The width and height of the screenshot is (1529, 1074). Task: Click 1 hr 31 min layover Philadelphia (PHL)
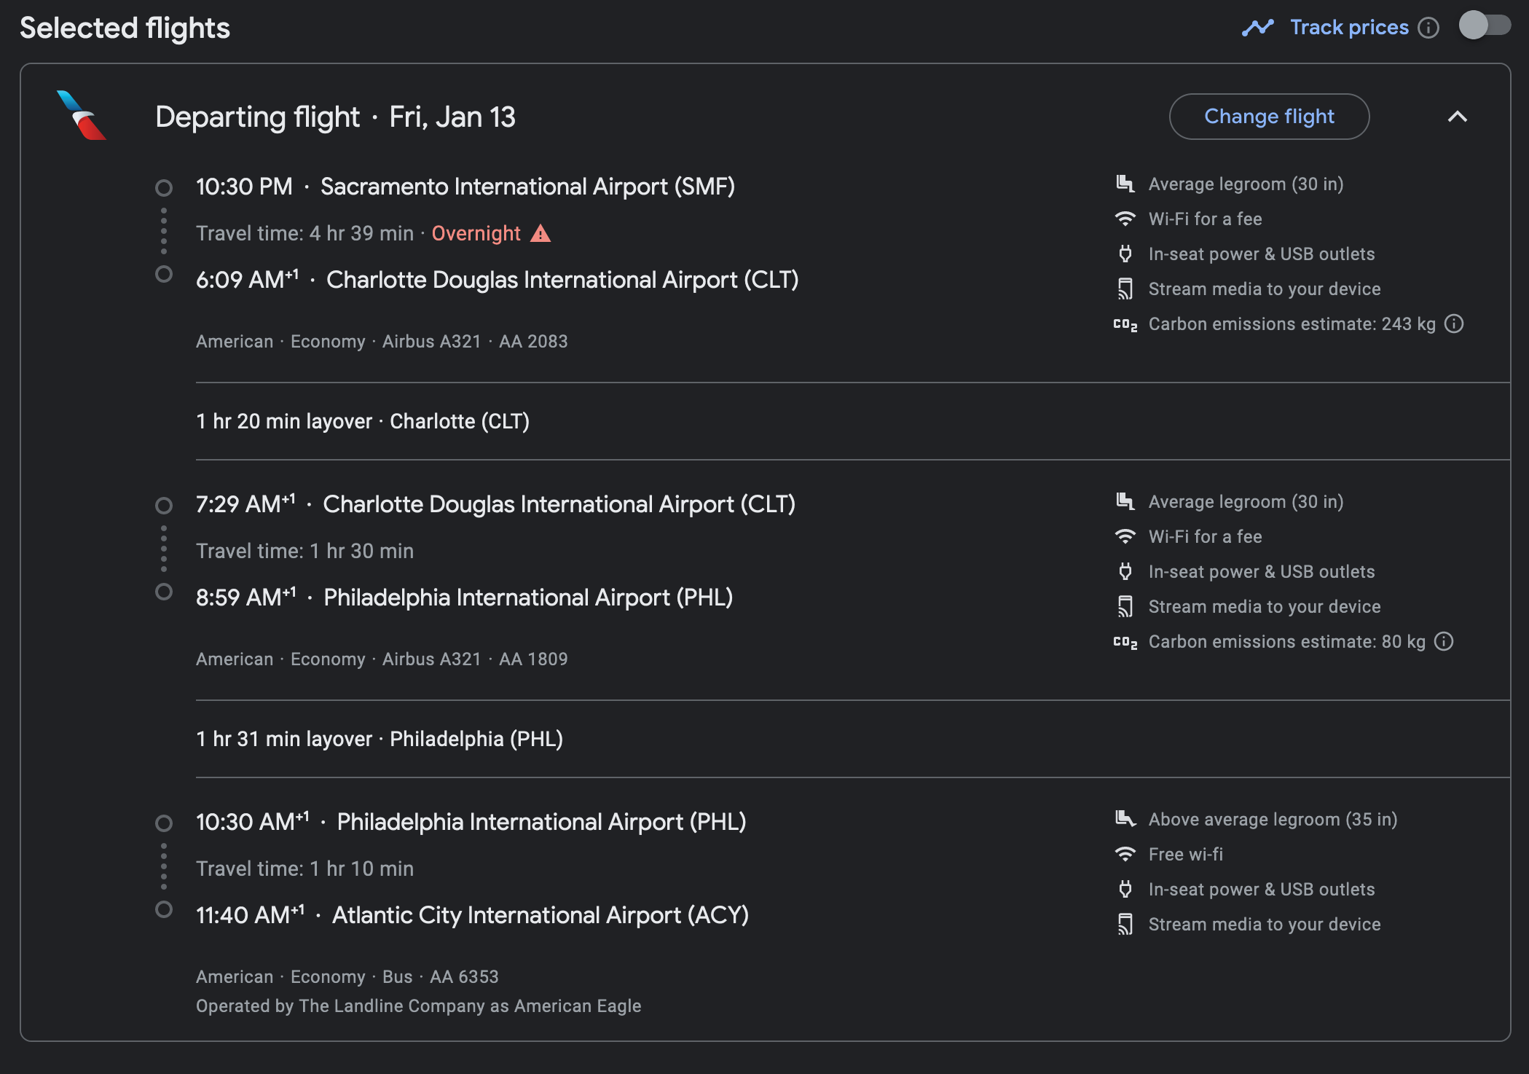click(x=380, y=739)
